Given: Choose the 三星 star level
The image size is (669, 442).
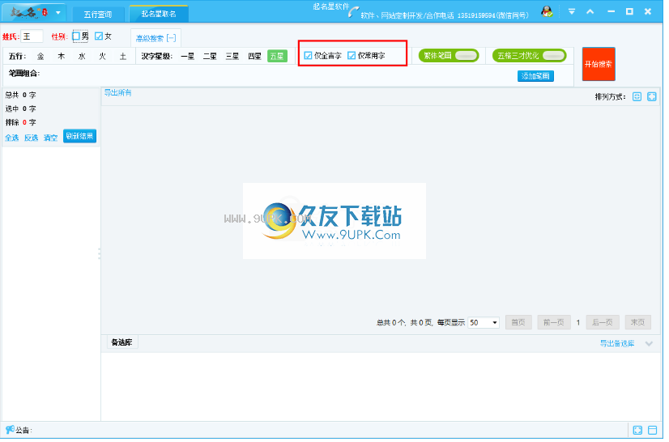Looking at the screenshot, I should point(234,57).
